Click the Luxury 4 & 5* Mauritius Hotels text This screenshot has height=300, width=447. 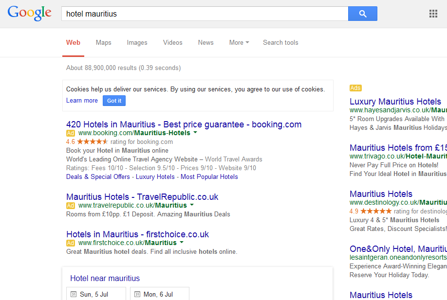pyautogui.click(x=394, y=220)
